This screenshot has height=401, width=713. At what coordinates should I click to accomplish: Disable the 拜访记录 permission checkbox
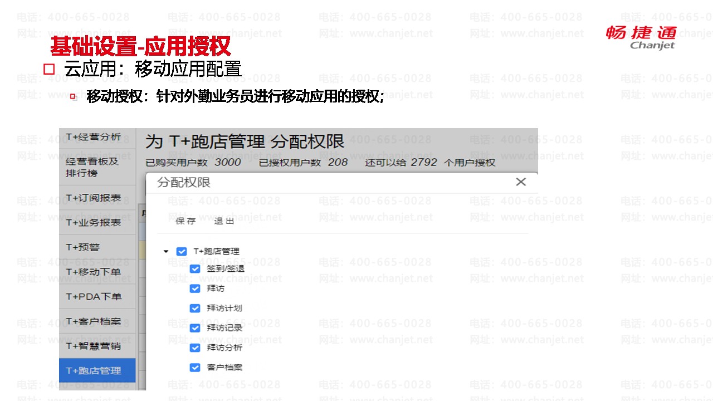pos(195,328)
